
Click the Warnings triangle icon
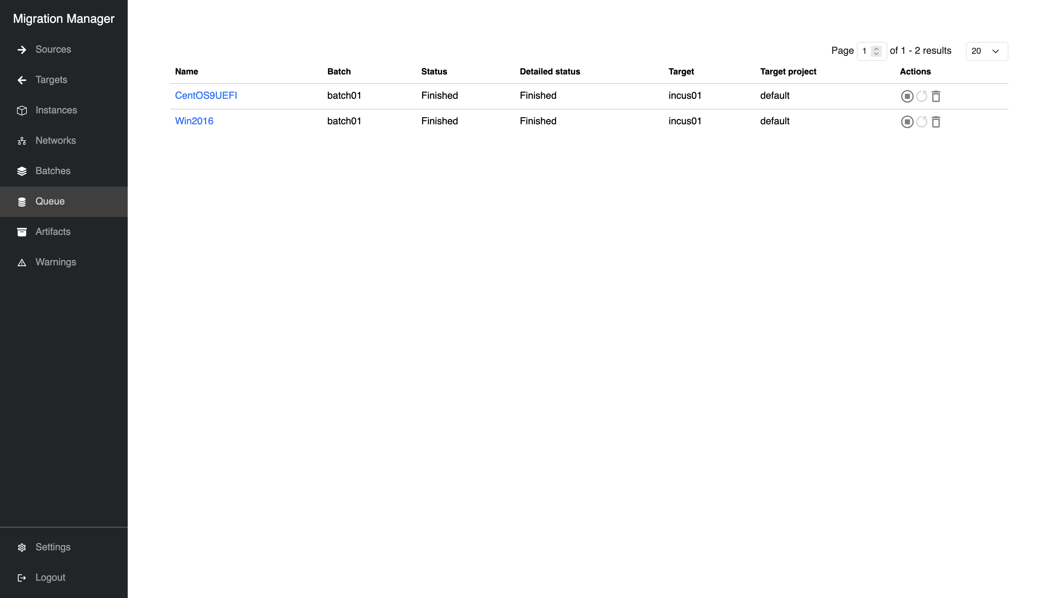point(22,263)
